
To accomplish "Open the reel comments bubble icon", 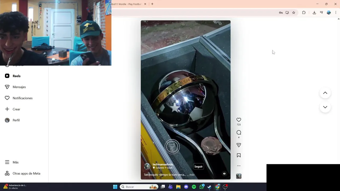I will click(x=239, y=133).
